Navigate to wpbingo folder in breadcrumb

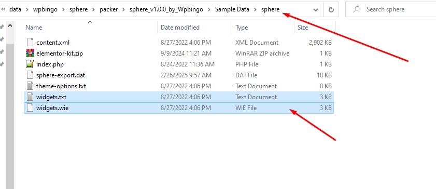pyautogui.click(x=45, y=9)
